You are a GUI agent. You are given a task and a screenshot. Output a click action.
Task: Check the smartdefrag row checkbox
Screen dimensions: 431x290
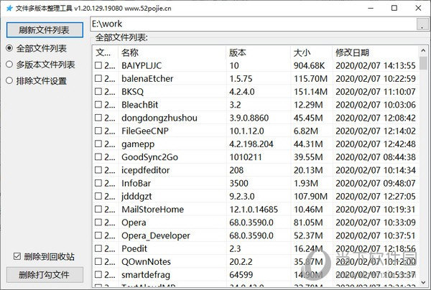click(98, 275)
